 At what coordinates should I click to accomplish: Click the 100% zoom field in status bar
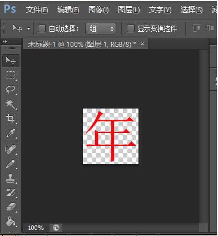[36, 228]
